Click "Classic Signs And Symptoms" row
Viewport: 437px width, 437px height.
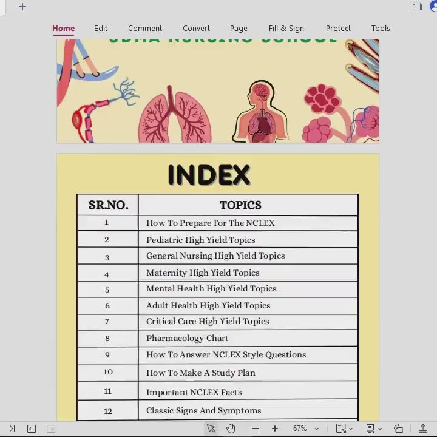point(248,410)
